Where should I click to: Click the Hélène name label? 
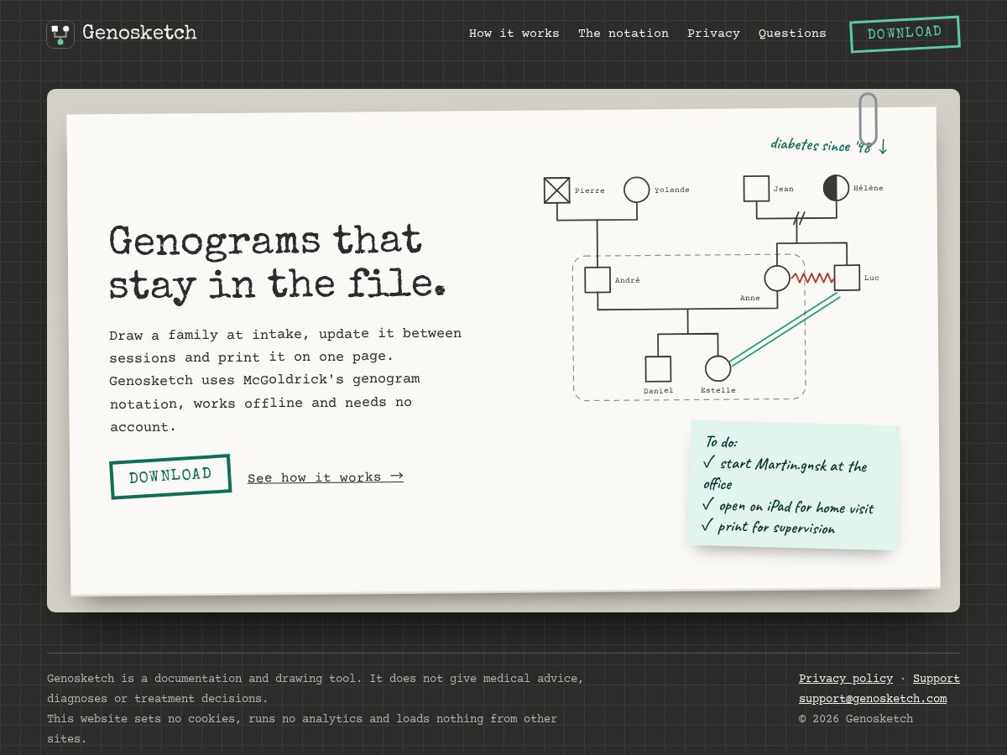[869, 188]
